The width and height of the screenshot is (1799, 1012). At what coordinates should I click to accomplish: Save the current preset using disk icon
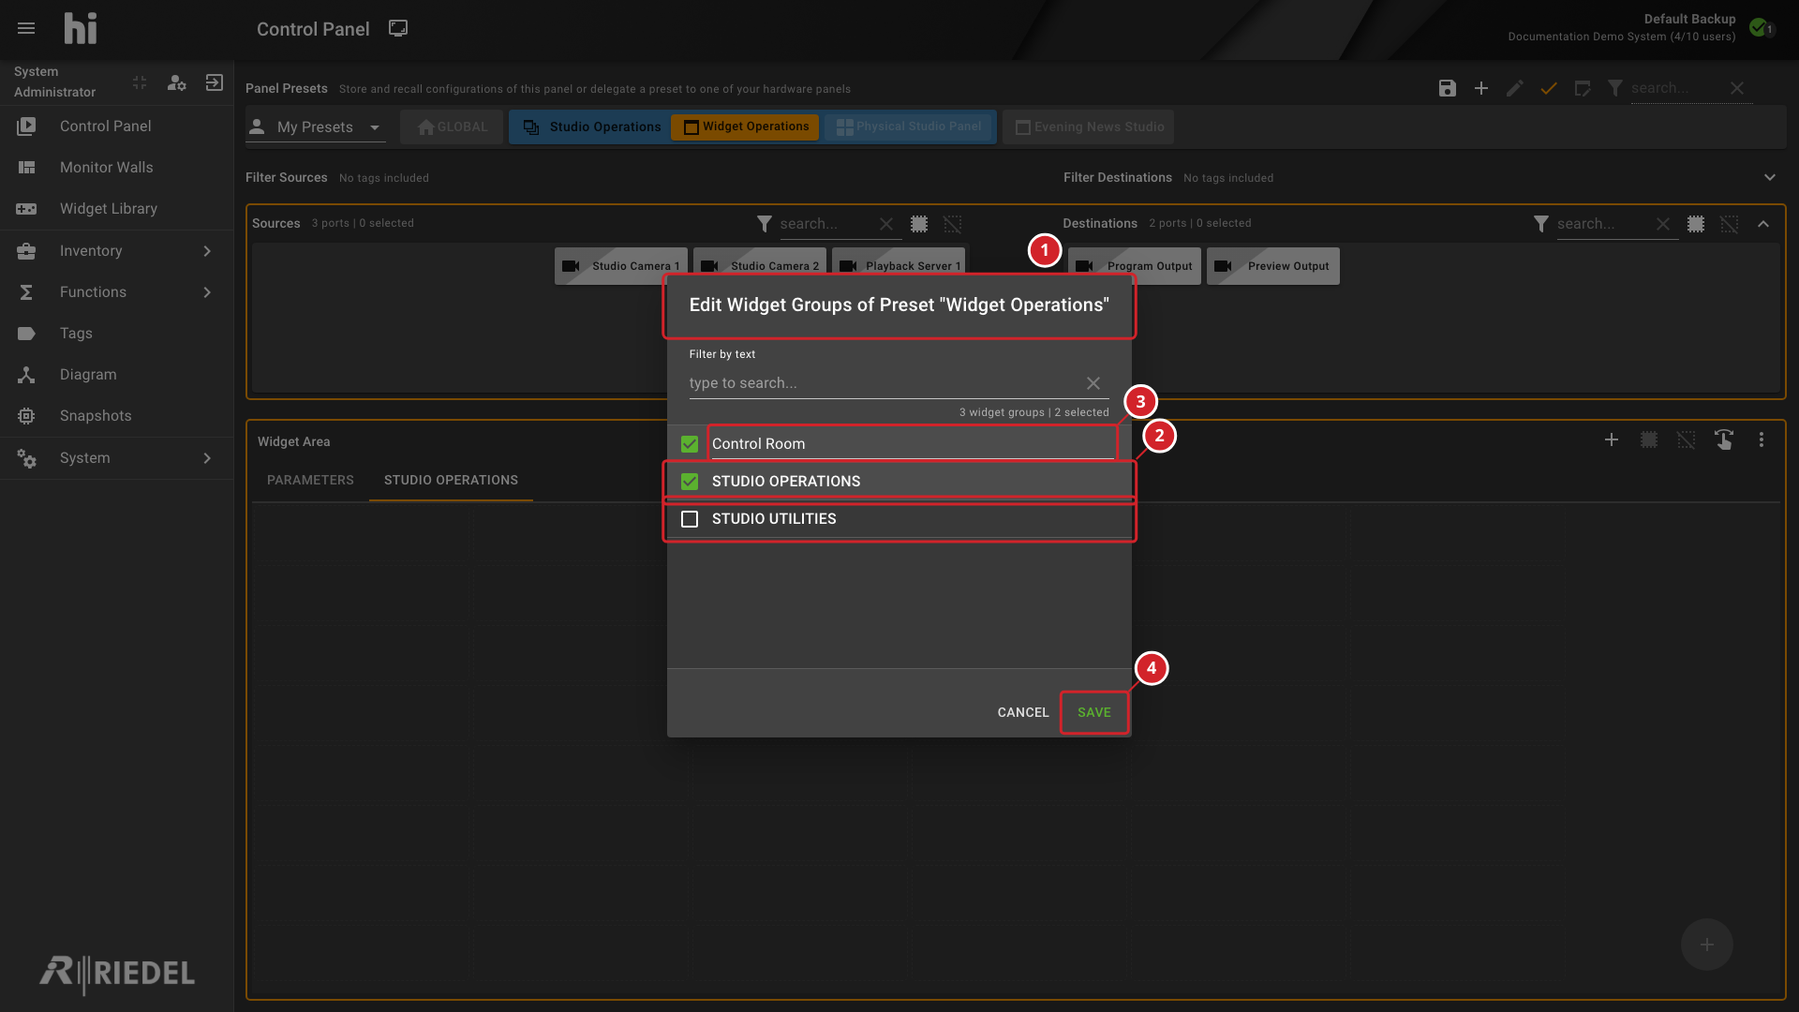(x=1448, y=88)
